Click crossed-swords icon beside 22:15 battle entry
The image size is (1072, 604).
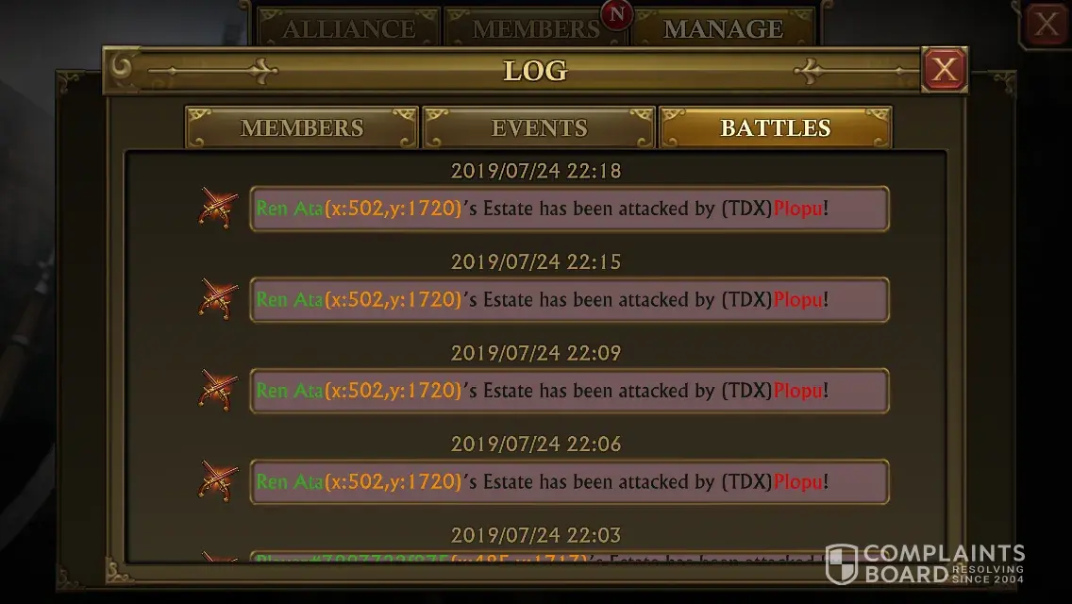click(219, 299)
